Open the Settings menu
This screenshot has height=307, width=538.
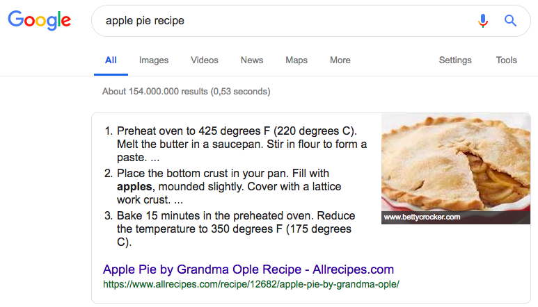pyautogui.click(x=455, y=60)
